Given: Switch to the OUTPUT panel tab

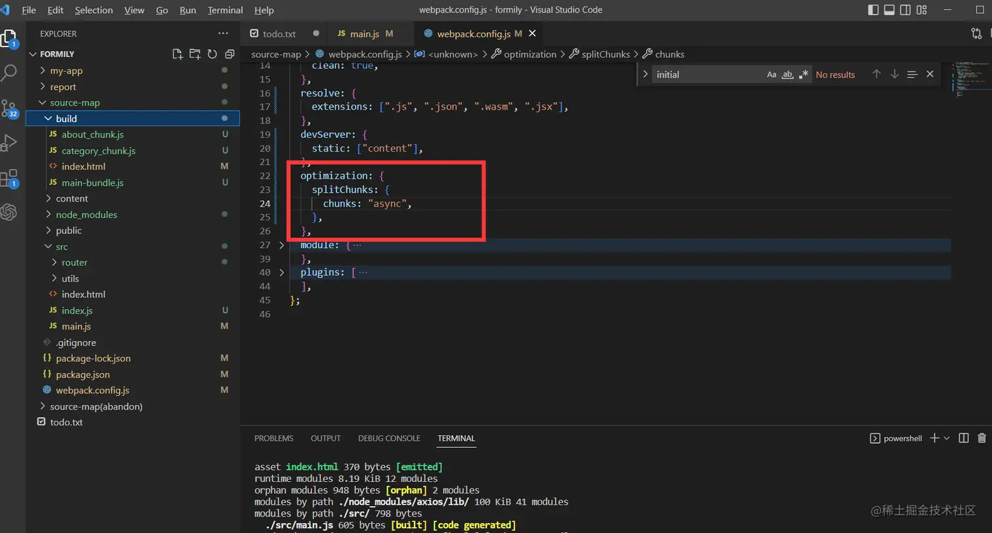Looking at the screenshot, I should click(x=325, y=438).
